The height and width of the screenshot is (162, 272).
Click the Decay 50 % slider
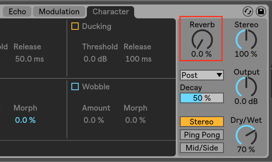pos(202,98)
